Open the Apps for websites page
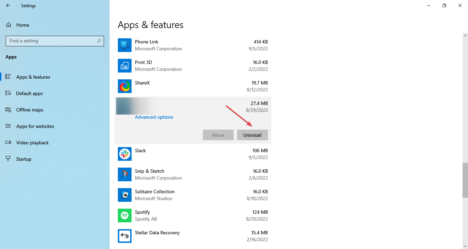This screenshot has width=468, height=249. coord(55,126)
